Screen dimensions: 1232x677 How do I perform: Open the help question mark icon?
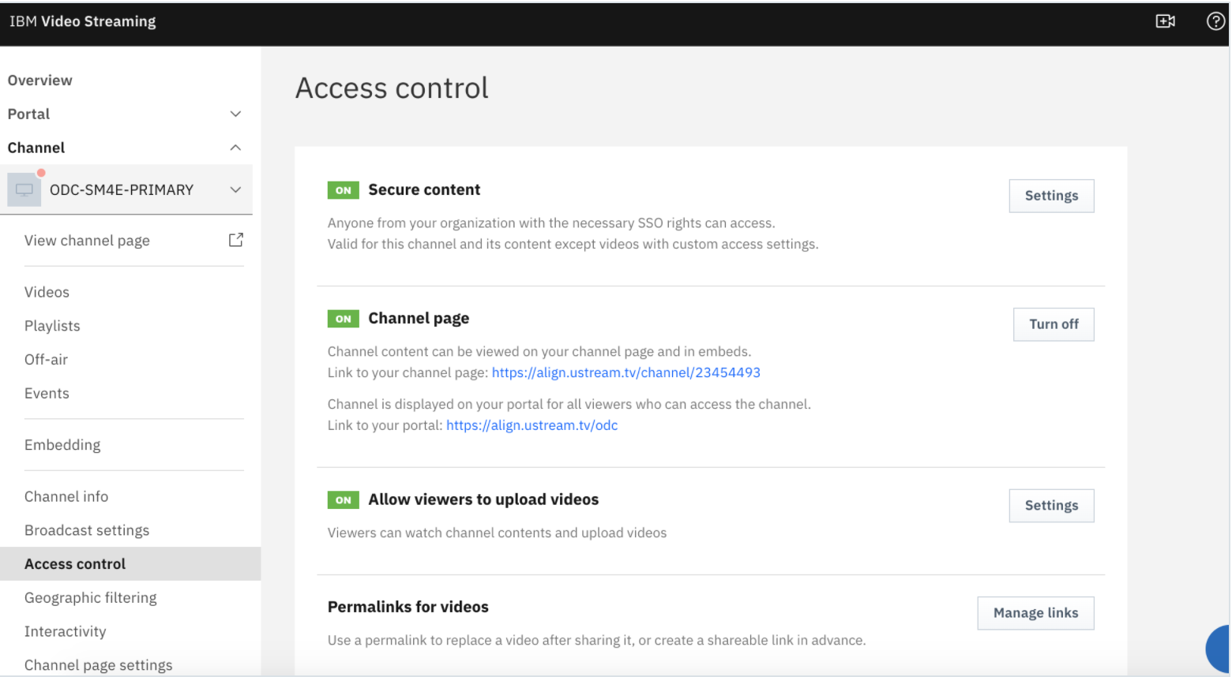pos(1215,21)
